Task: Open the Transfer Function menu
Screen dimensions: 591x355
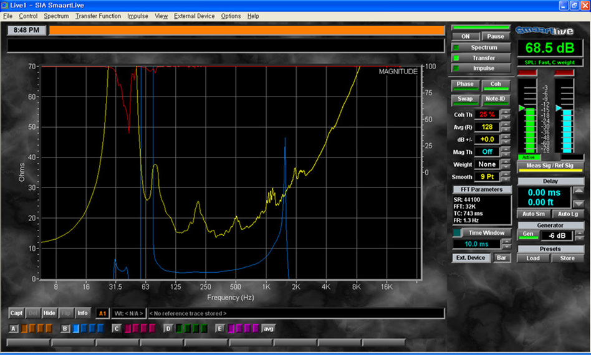Action: [98, 16]
